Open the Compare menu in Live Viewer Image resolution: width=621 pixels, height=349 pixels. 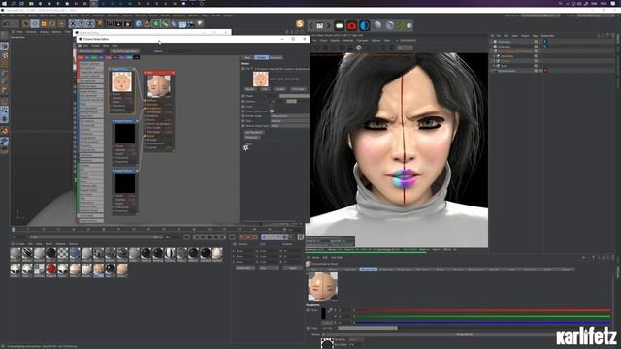(x=362, y=41)
